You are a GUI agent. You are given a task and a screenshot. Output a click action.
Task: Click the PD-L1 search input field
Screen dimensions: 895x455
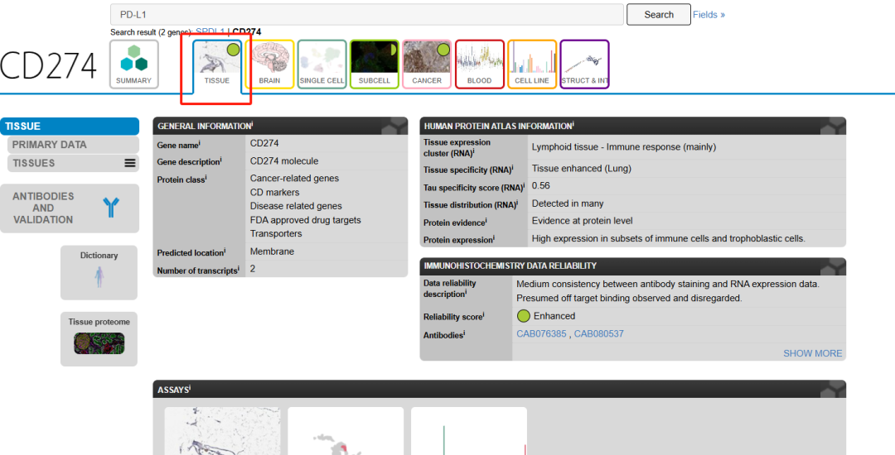[366, 15]
